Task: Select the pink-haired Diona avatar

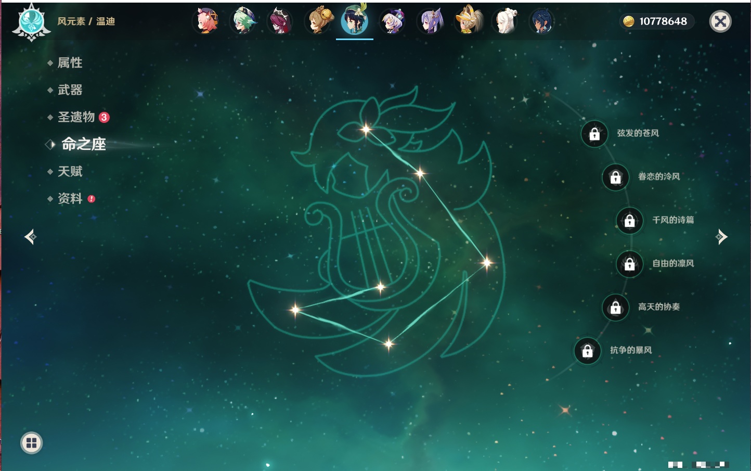Action: point(206,21)
